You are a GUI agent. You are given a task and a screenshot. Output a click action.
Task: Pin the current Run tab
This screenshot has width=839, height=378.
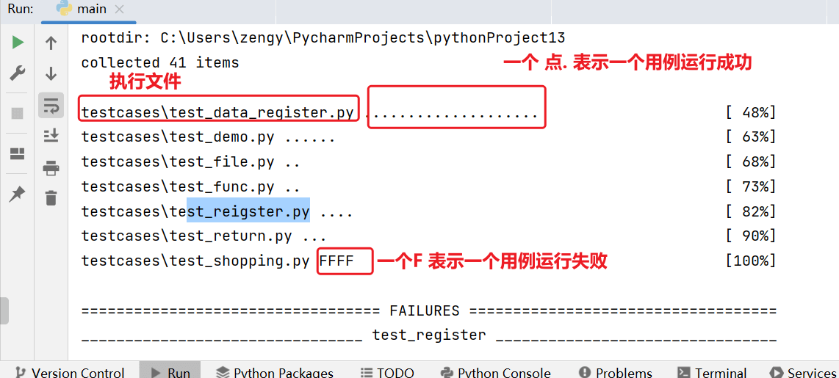[x=18, y=194]
